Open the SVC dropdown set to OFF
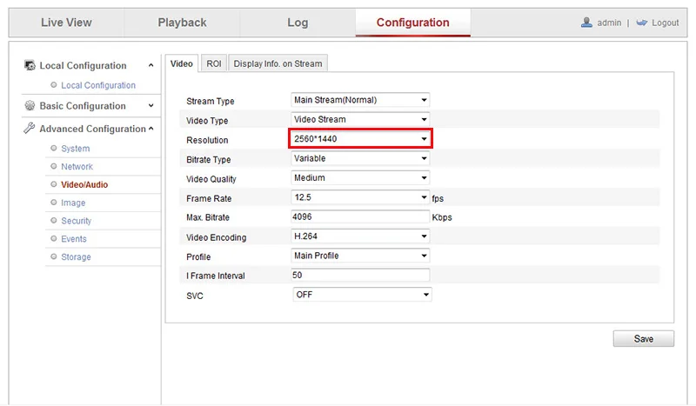The image size is (696, 406). tap(362, 295)
